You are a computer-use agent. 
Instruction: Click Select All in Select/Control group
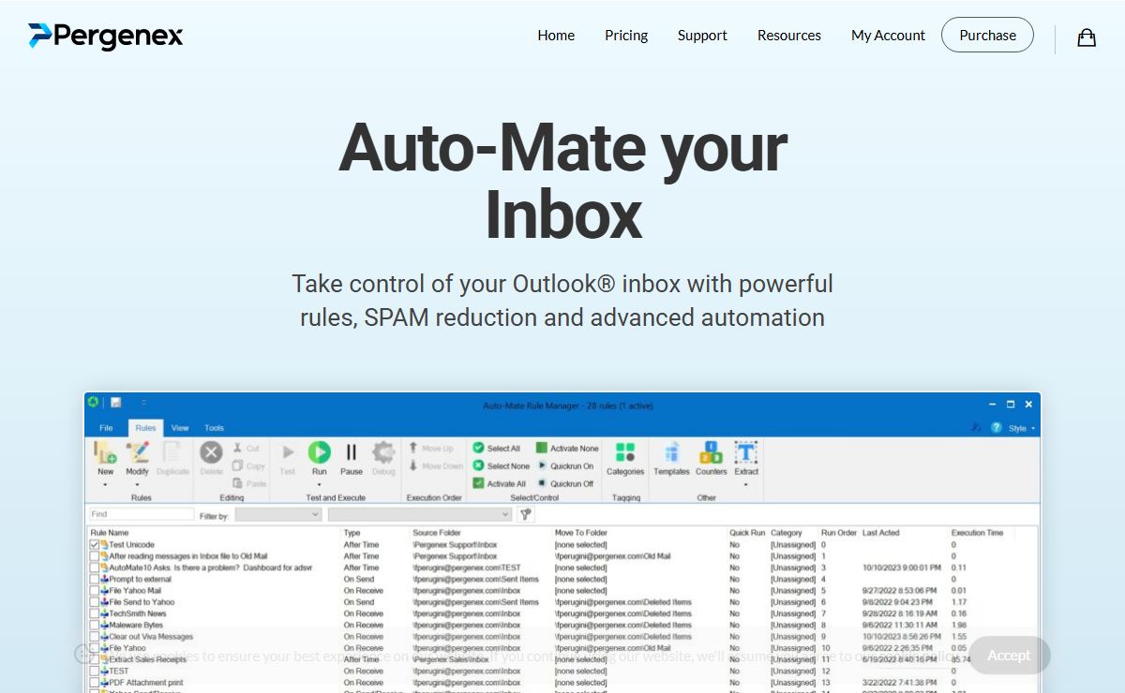[497, 449]
